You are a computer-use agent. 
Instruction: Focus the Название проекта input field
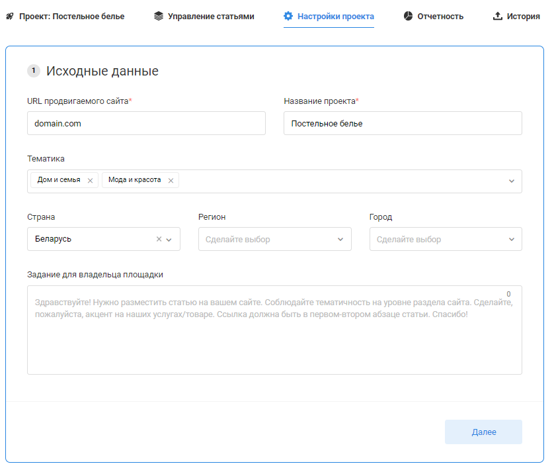coord(403,123)
